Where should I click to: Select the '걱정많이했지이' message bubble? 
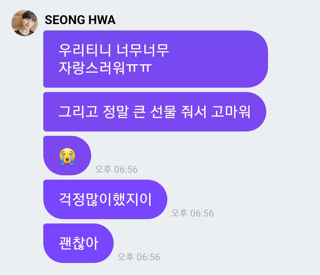click(x=105, y=199)
